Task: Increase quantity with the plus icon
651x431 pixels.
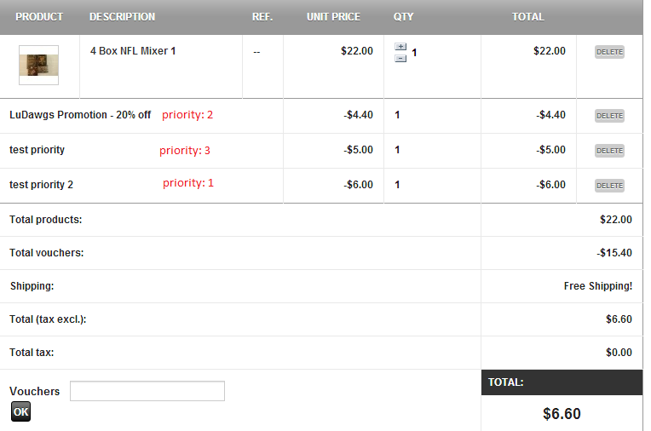Action: [x=400, y=48]
